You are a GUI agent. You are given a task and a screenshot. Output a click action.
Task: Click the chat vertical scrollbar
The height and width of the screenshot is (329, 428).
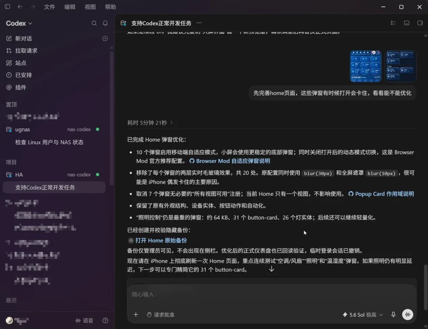coord(426,287)
